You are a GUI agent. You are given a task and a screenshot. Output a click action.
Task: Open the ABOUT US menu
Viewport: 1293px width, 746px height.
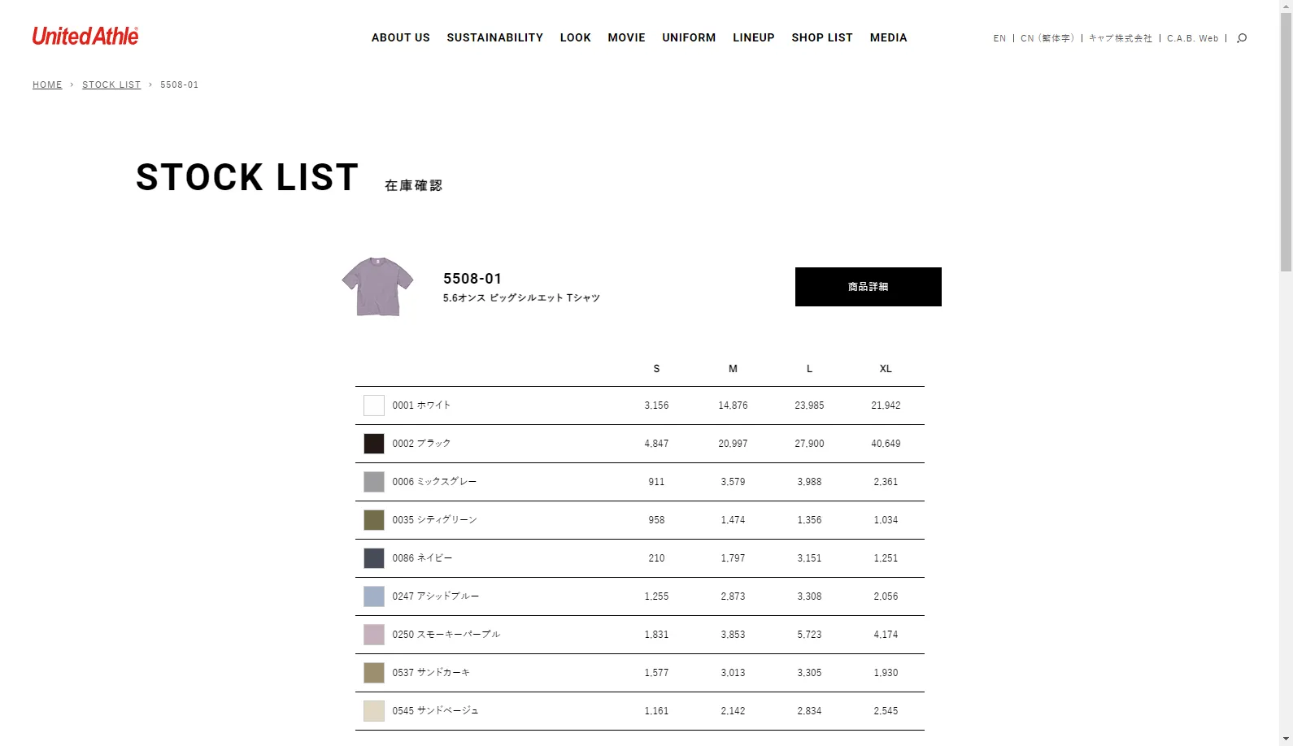401,37
